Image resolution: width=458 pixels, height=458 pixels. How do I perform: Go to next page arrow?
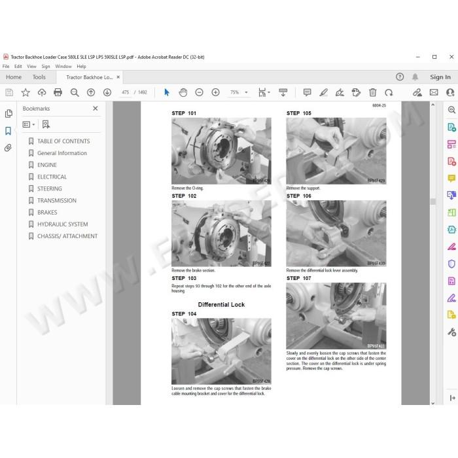(107, 93)
